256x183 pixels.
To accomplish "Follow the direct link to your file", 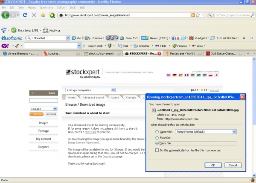I will [90, 132].
